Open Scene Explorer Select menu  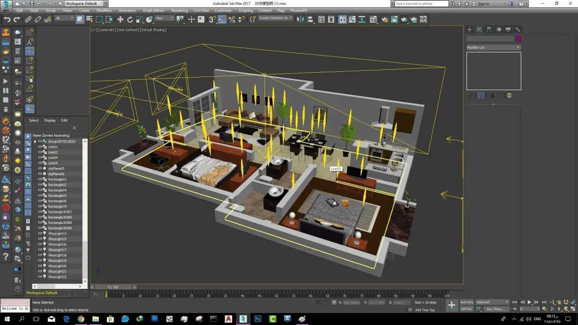point(34,120)
